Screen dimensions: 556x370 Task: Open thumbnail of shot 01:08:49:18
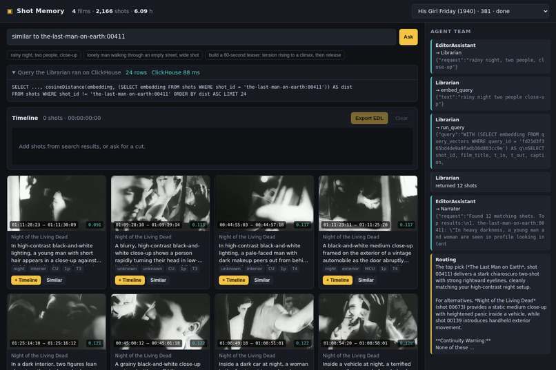[x=264, y=322]
